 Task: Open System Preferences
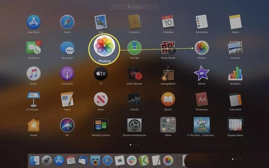[134, 125]
